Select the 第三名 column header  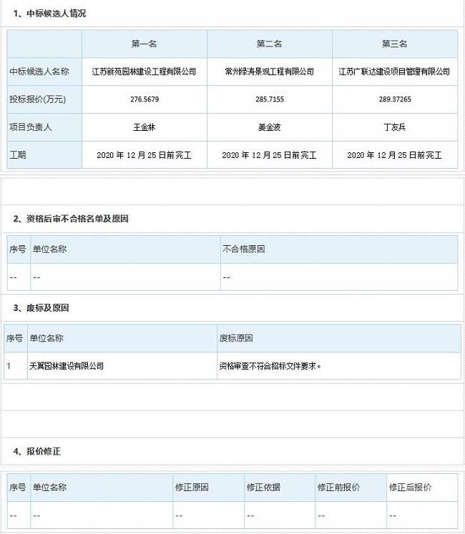[x=394, y=44]
